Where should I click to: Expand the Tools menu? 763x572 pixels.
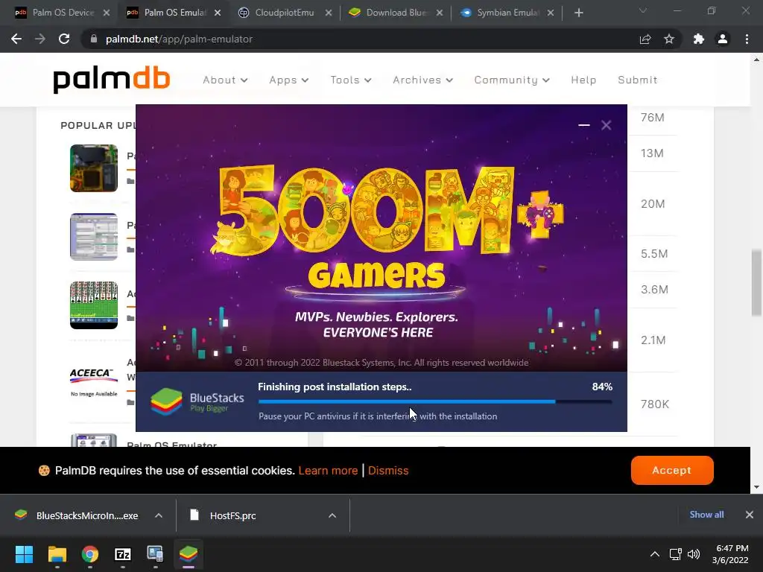pos(351,80)
